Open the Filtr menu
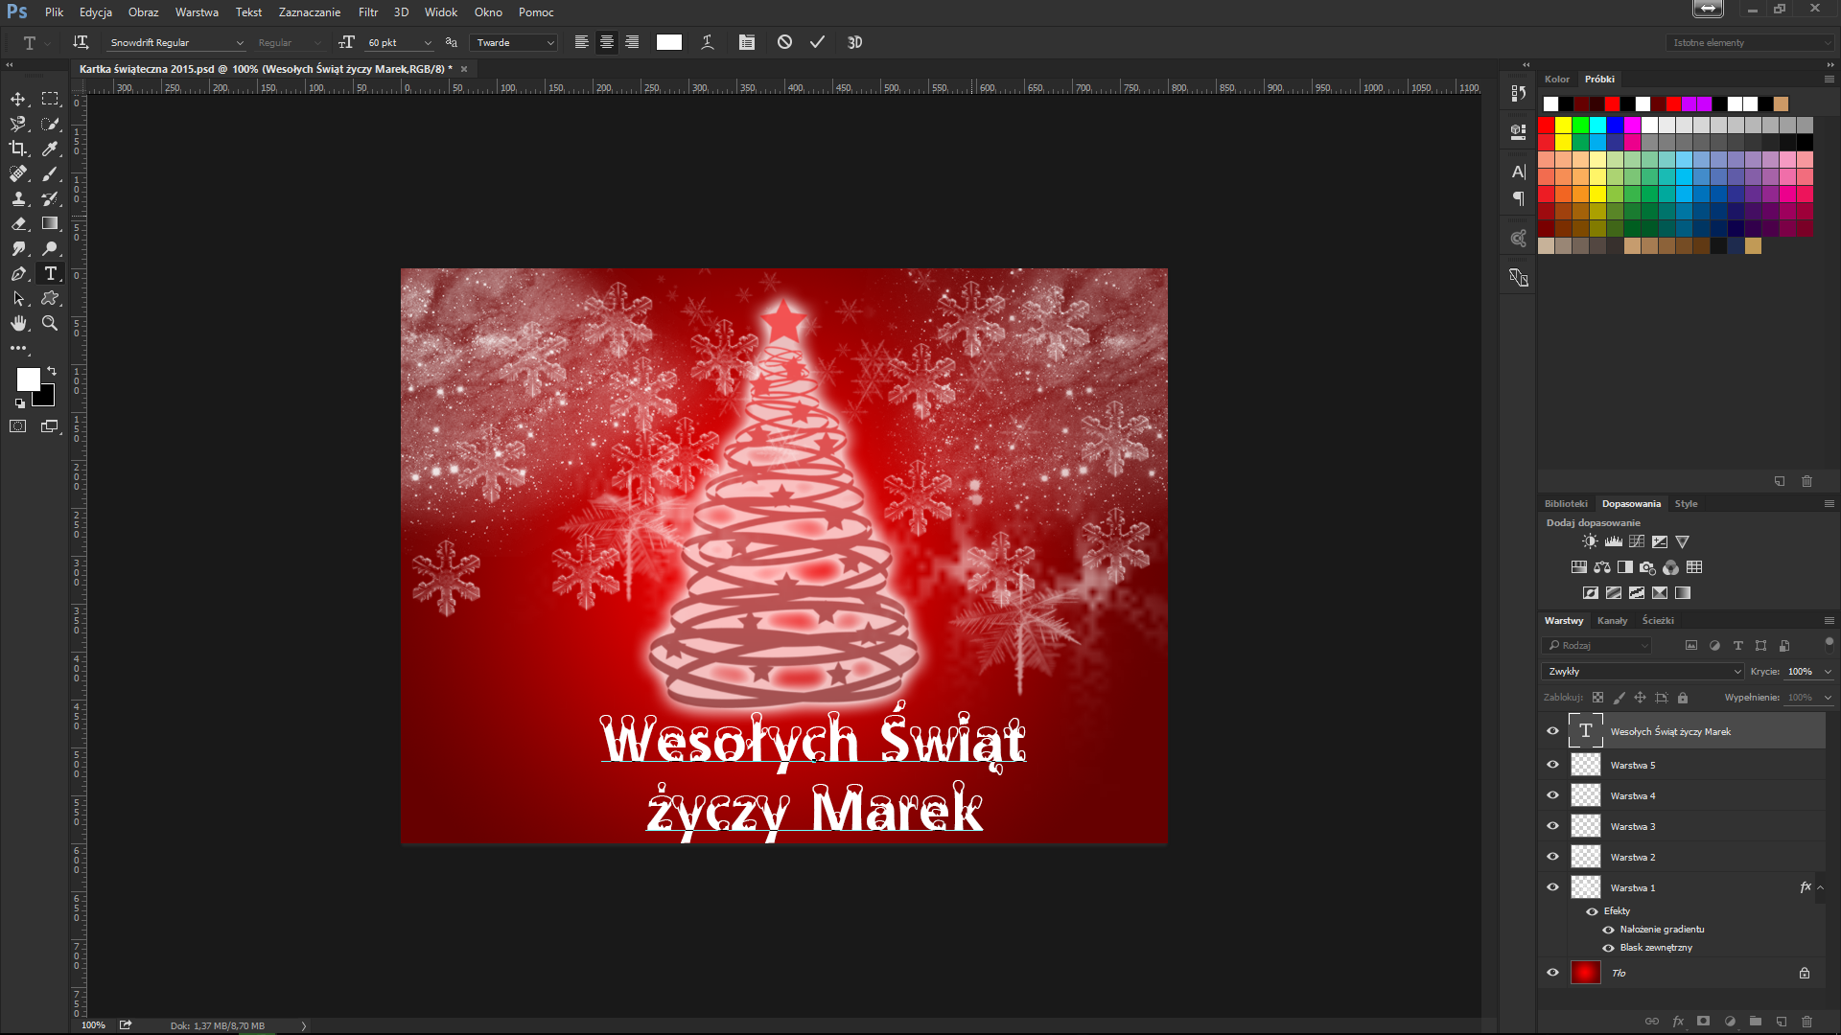The image size is (1841, 1035). (368, 12)
